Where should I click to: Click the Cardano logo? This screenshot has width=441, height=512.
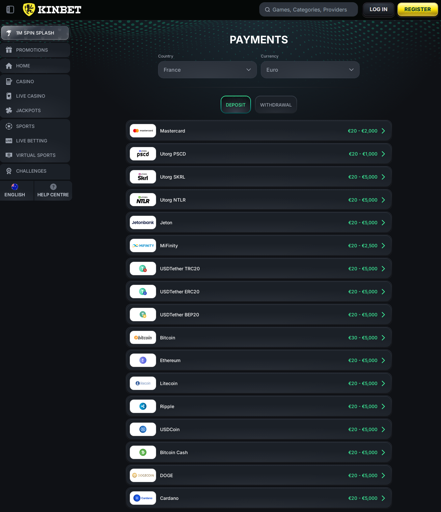[143, 498]
